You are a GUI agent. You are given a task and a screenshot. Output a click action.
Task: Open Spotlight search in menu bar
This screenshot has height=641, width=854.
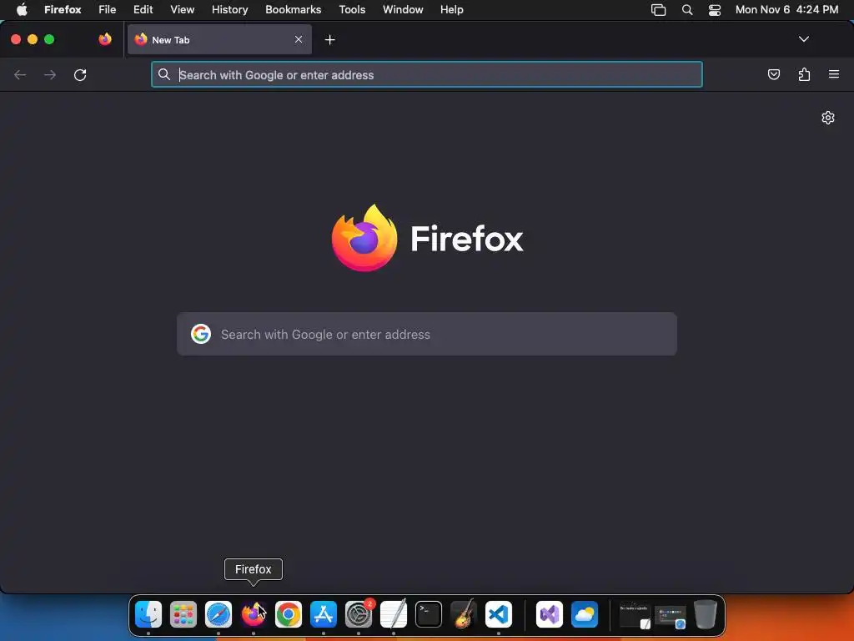687,10
